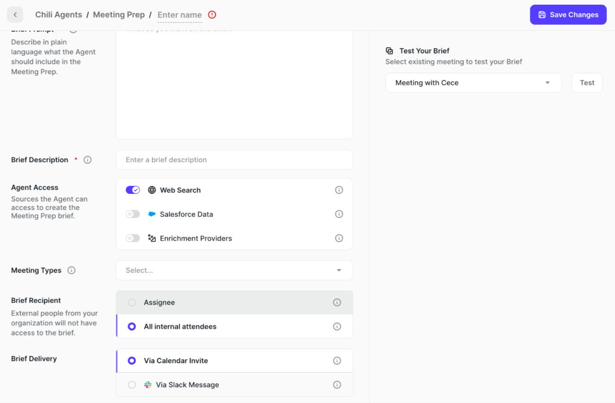Turn on the Enrichment Providers toggle

133,238
